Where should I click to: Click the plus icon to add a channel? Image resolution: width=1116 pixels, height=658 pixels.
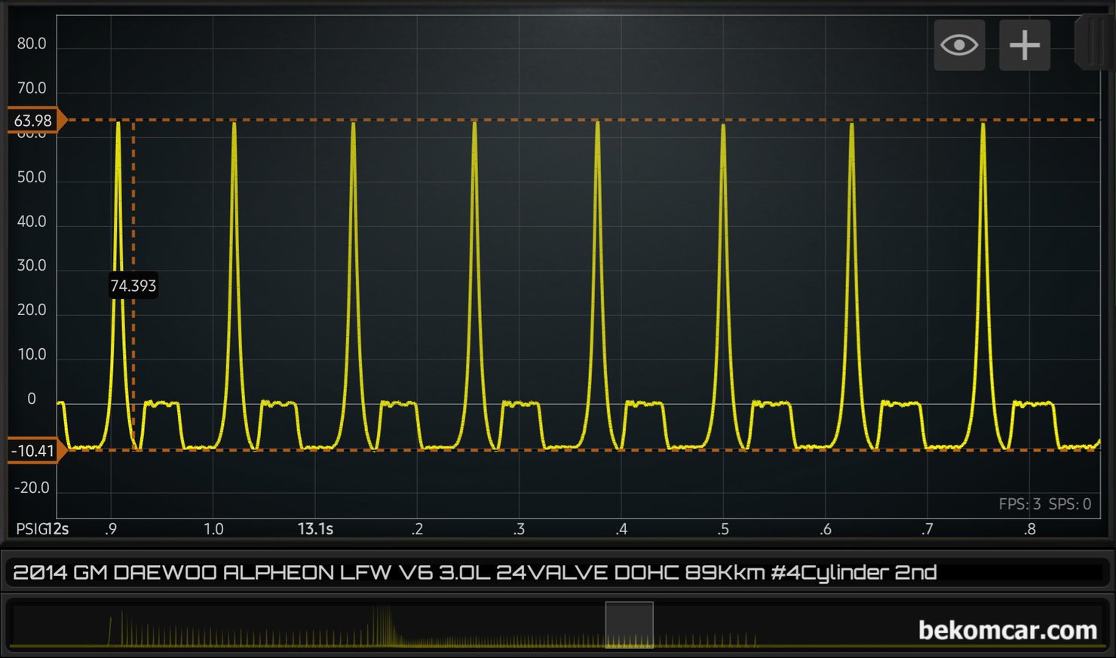click(x=1024, y=45)
